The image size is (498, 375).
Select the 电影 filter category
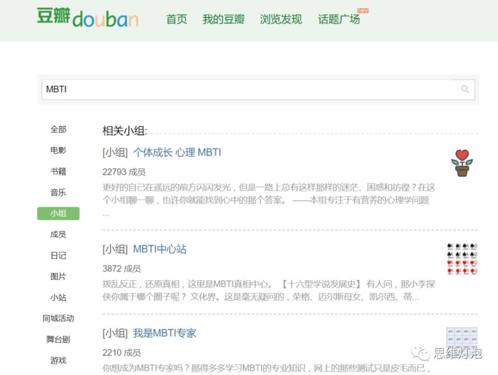click(58, 150)
